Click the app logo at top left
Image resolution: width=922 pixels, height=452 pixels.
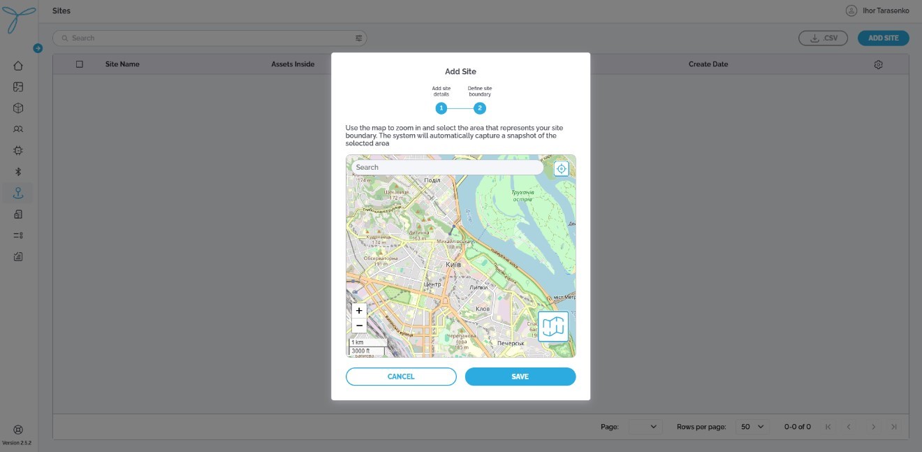click(x=18, y=19)
